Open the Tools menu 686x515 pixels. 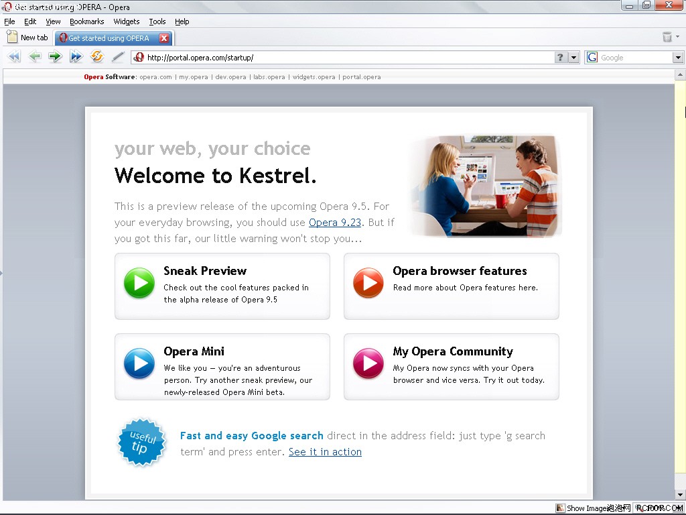[x=157, y=21]
